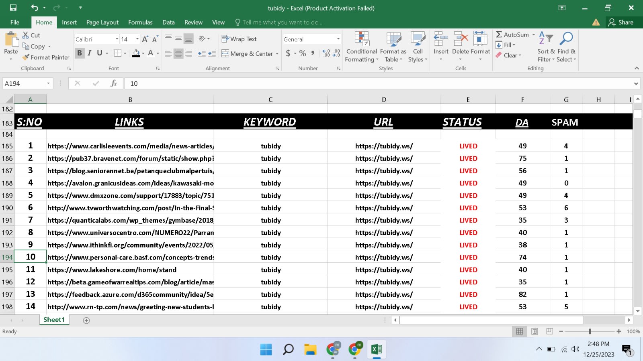Click Increase Indent icon
643x361 pixels.
click(x=212, y=53)
